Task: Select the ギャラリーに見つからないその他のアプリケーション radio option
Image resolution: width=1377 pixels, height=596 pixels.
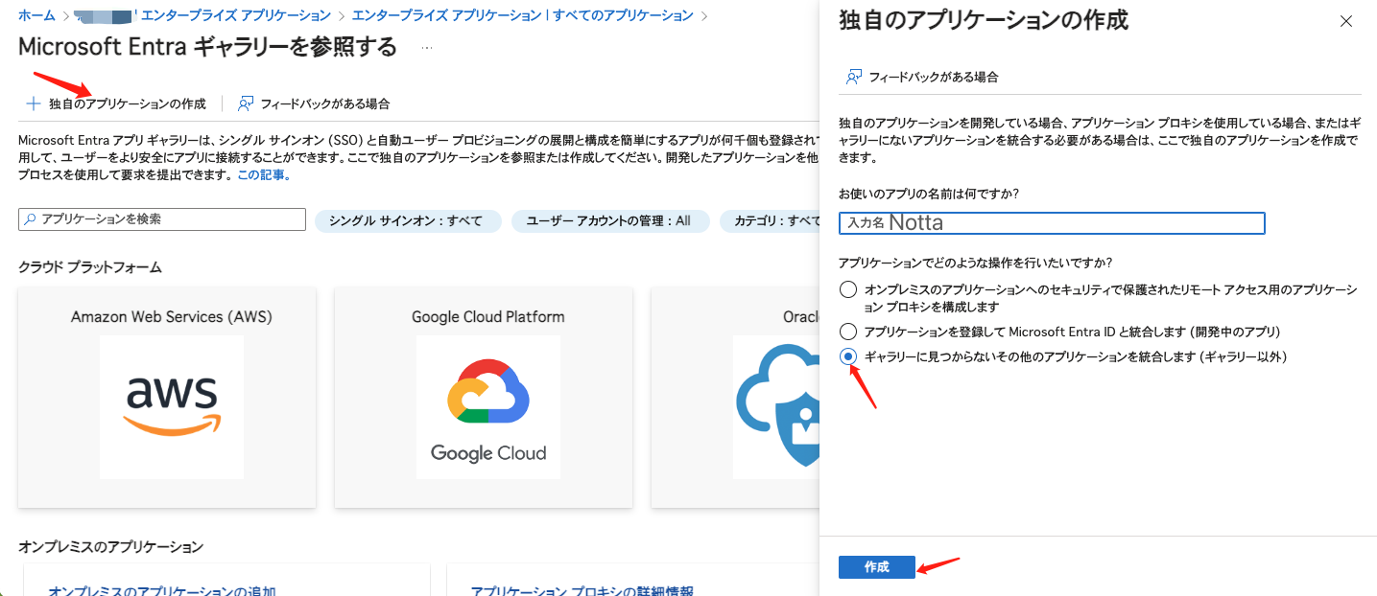Action: (x=847, y=356)
